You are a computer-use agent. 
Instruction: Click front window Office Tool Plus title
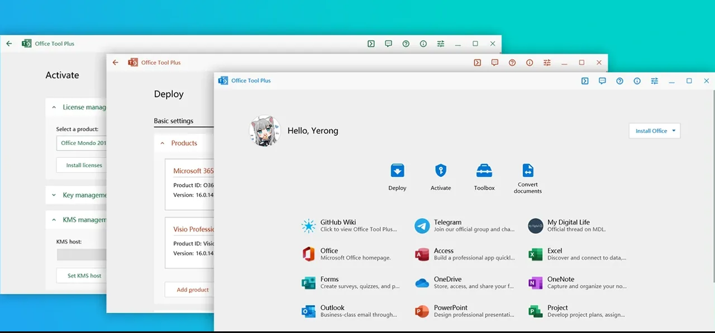click(x=251, y=81)
